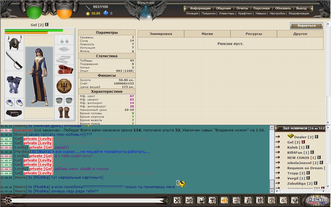This screenshot has width=331, height=207.
Task: Open the Инвентарь link
Action: 227,13
